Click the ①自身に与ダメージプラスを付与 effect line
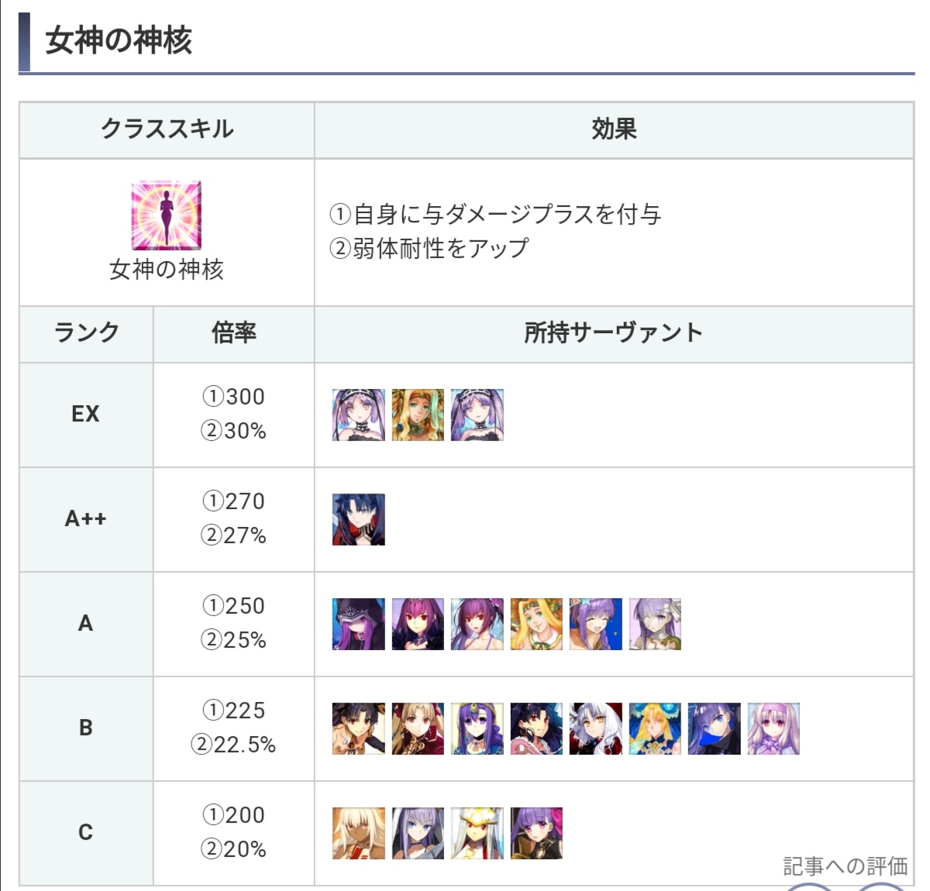Viewport: 930px width, 891px height. point(495,215)
